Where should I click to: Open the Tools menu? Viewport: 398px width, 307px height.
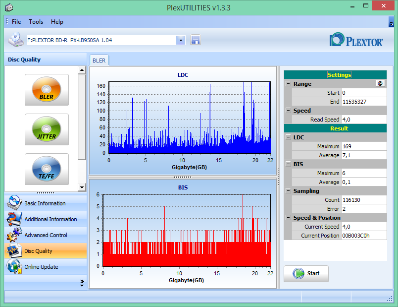click(x=36, y=22)
